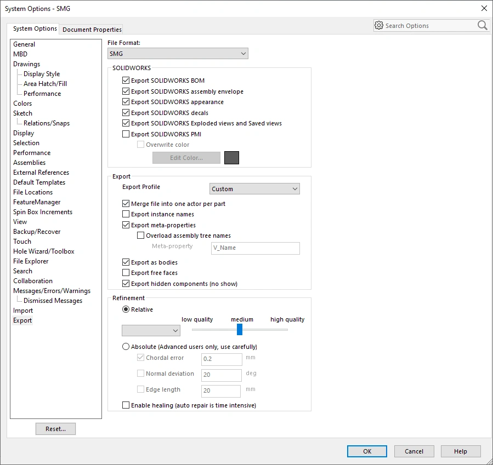Select the Absolute refinement radio button

click(x=126, y=347)
